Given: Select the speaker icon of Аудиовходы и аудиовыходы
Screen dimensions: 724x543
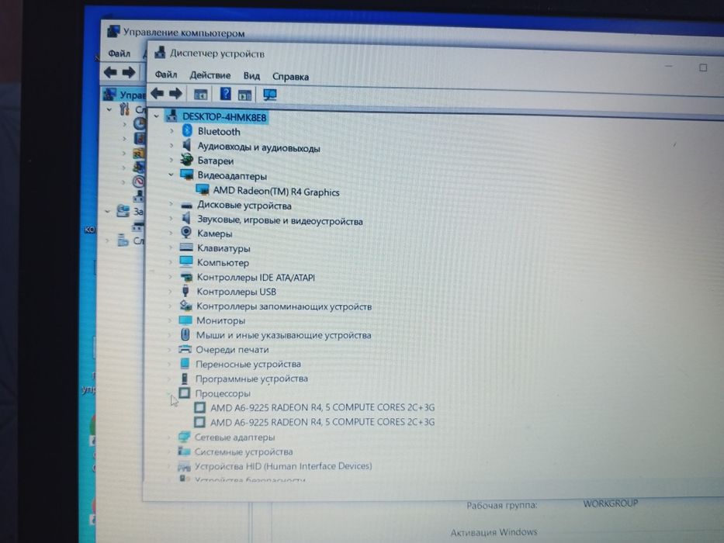Looking at the screenshot, I should [x=186, y=146].
